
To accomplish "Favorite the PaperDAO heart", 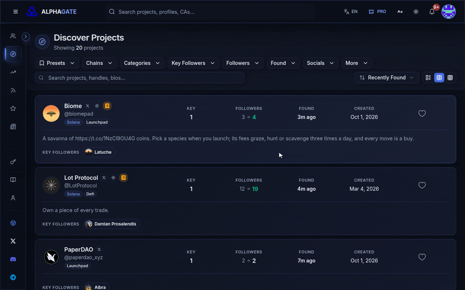I will pos(422,257).
